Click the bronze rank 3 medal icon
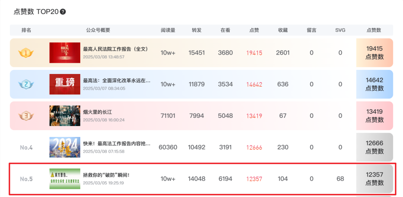This screenshot has height=197, width=403. click(x=26, y=116)
